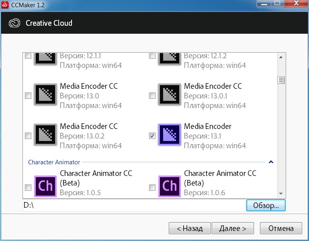Image resolution: width=309 pixels, height=241 pixels.
Task: Click Character Animator CC (Beta) 1.0.6 title
Action: pyautogui.click(x=220, y=178)
